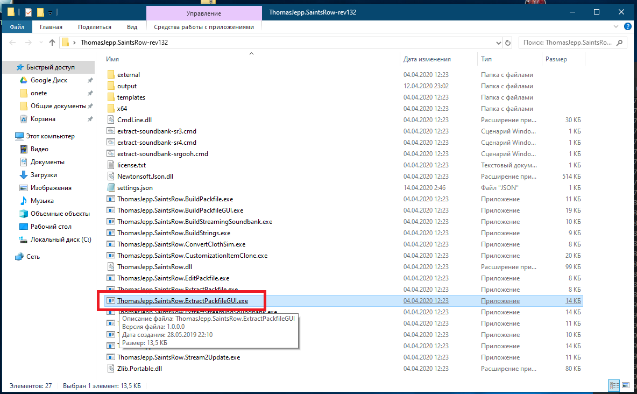Go back with the left arrow button

coord(12,43)
